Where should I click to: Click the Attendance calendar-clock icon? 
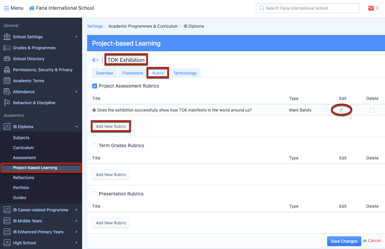tap(7, 92)
